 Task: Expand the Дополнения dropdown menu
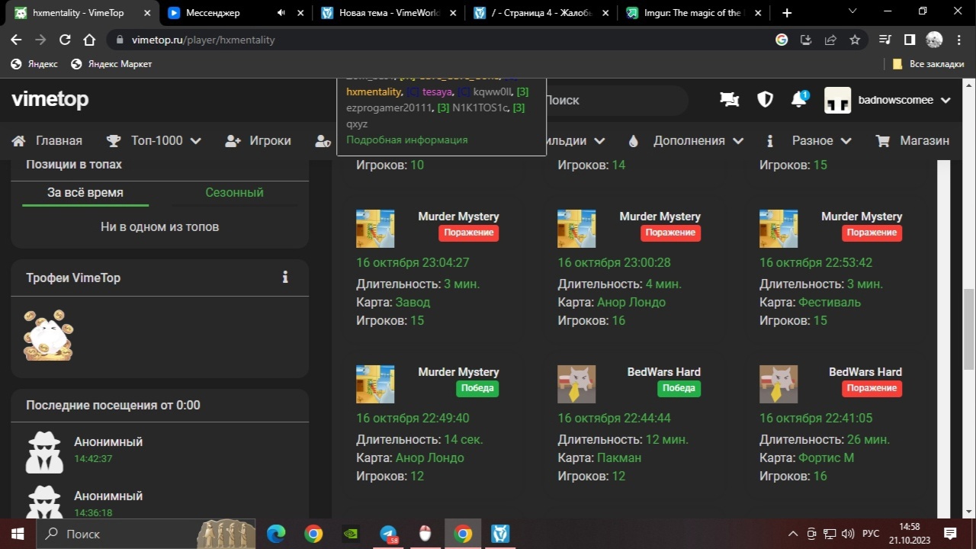point(685,140)
